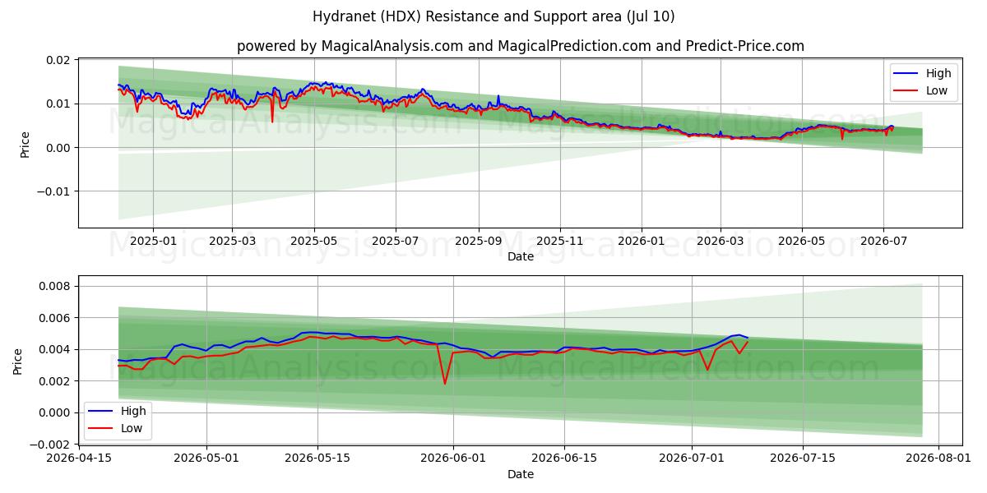This screenshot has width=987, height=493.
Task: Click the '0.004' y-axis tick on bottom chart
Action: click(55, 349)
